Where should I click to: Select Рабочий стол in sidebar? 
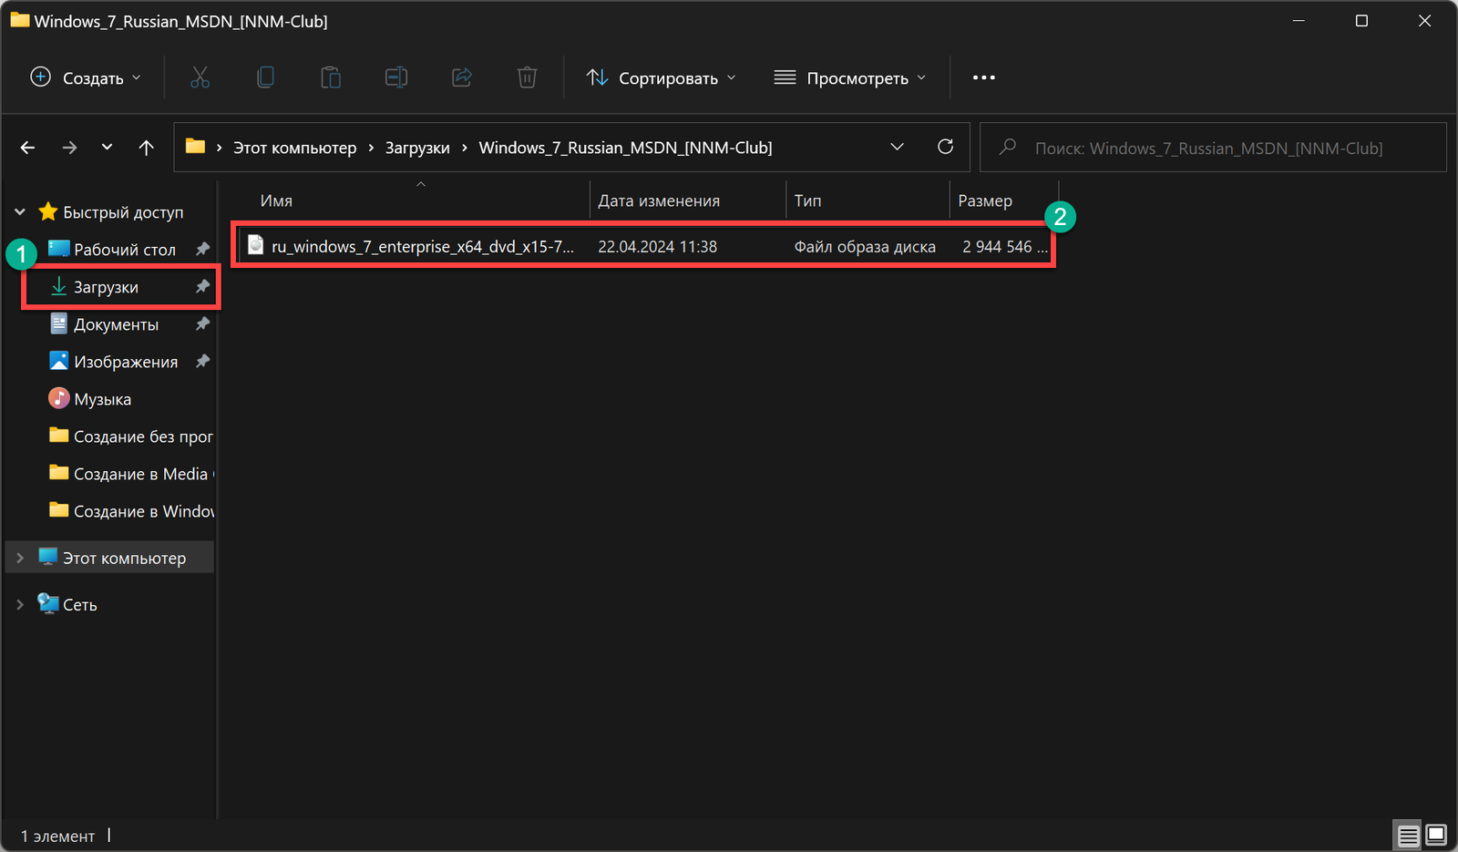click(x=125, y=249)
